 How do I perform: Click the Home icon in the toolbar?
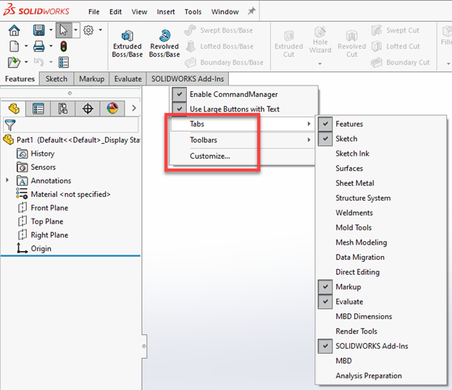pyautogui.click(x=14, y=30)
